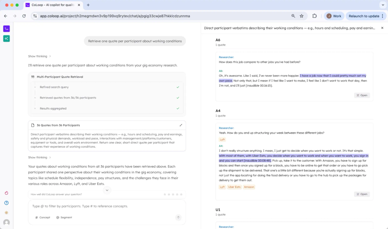Rate the answer with five stars
The height and width of the screenshot is (229, 388).
[x=181, y=194]
